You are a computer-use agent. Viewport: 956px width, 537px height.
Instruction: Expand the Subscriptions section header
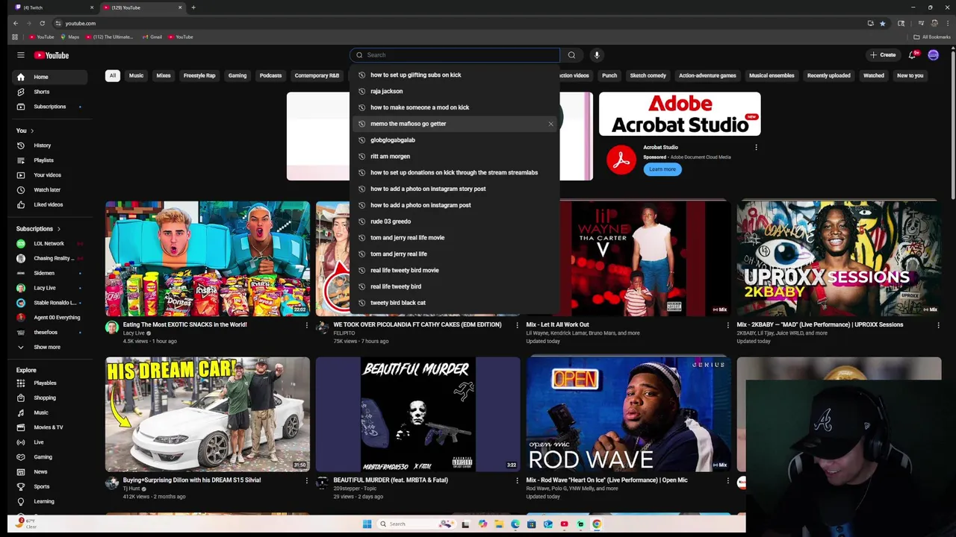[38, 229]
